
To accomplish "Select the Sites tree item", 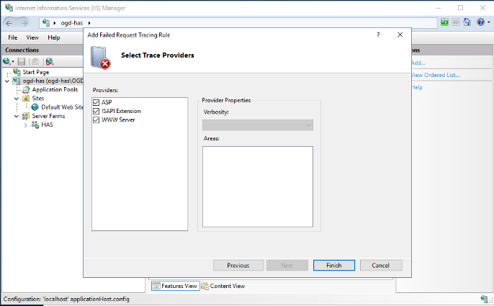I will tap(37, 99).
